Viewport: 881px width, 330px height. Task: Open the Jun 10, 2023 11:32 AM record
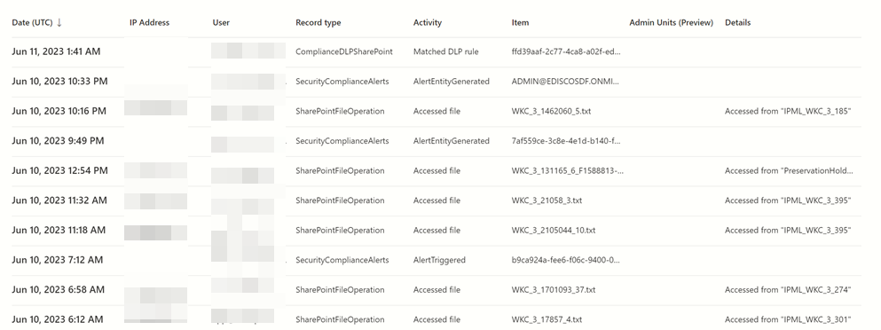[x=436, y=200]
